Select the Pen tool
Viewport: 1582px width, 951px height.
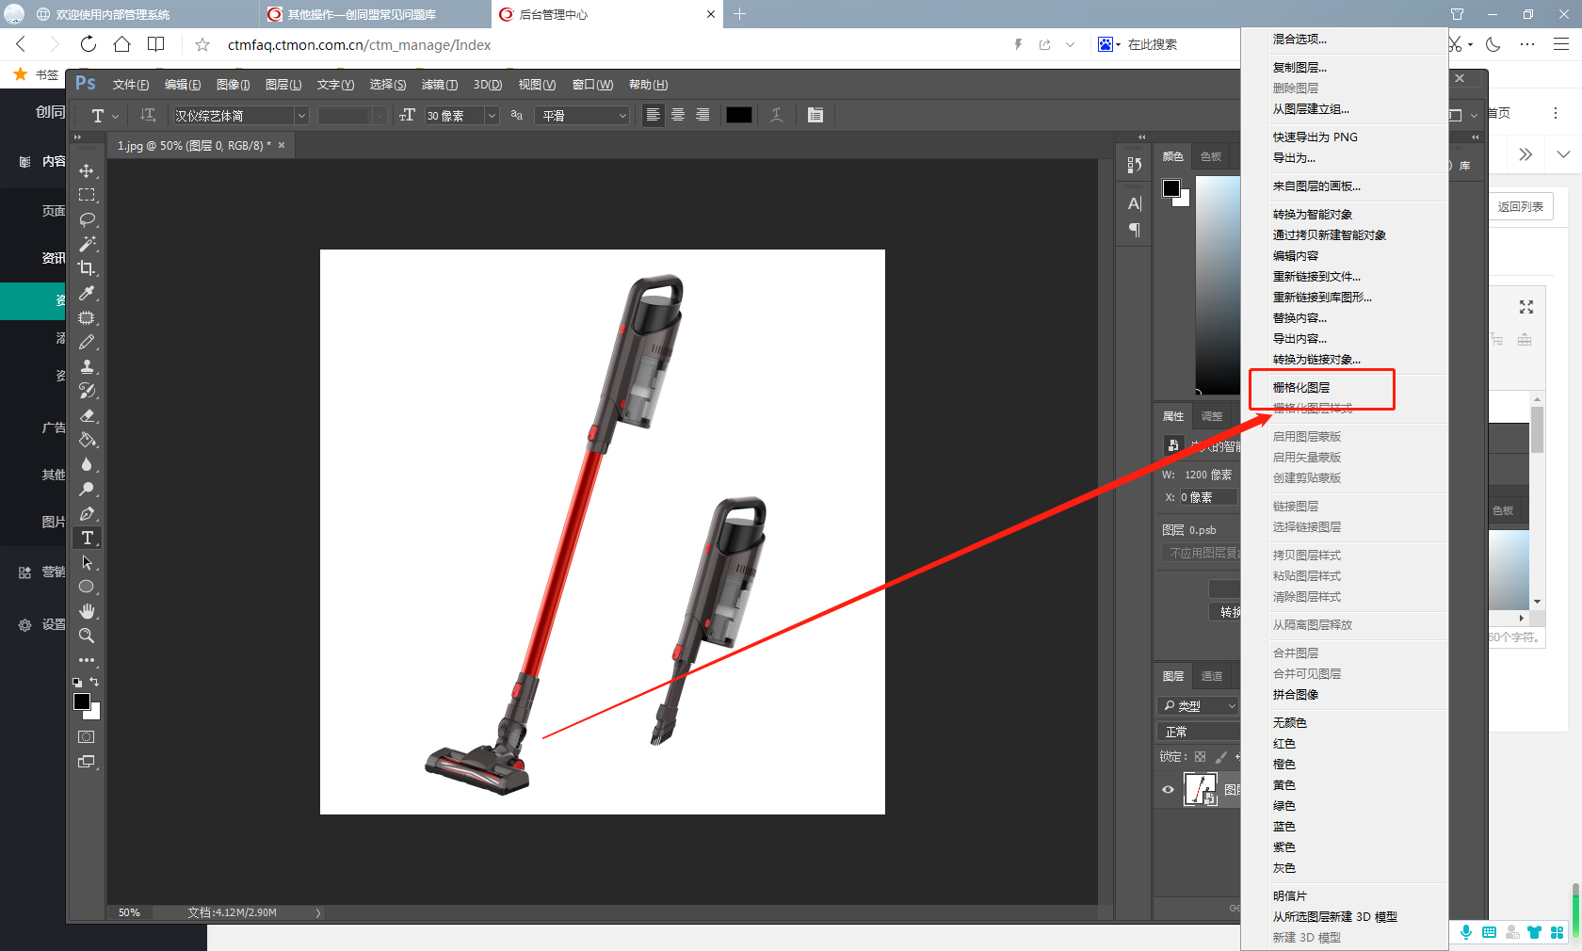click(x=87, y=513)
